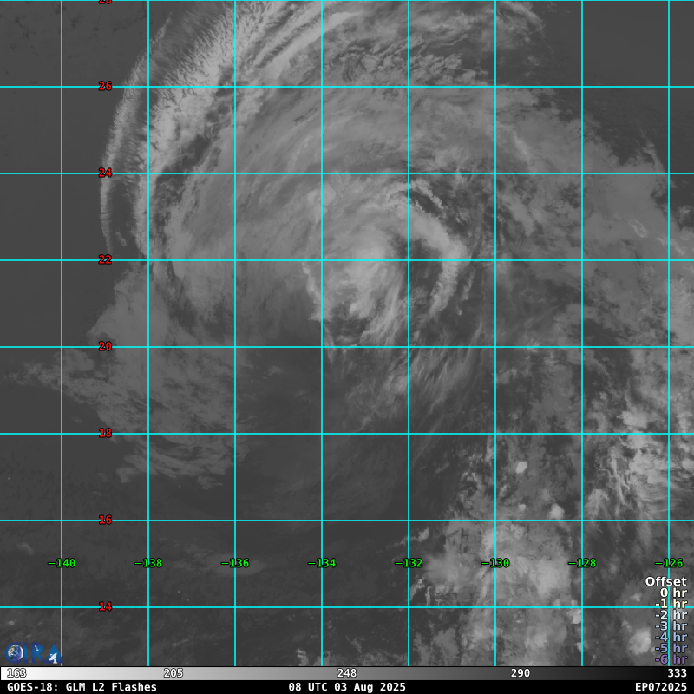Viewport: 694px width, 694px height.
Task: Click the 163 value on the colorbar
Action: (x=16, y=673)
